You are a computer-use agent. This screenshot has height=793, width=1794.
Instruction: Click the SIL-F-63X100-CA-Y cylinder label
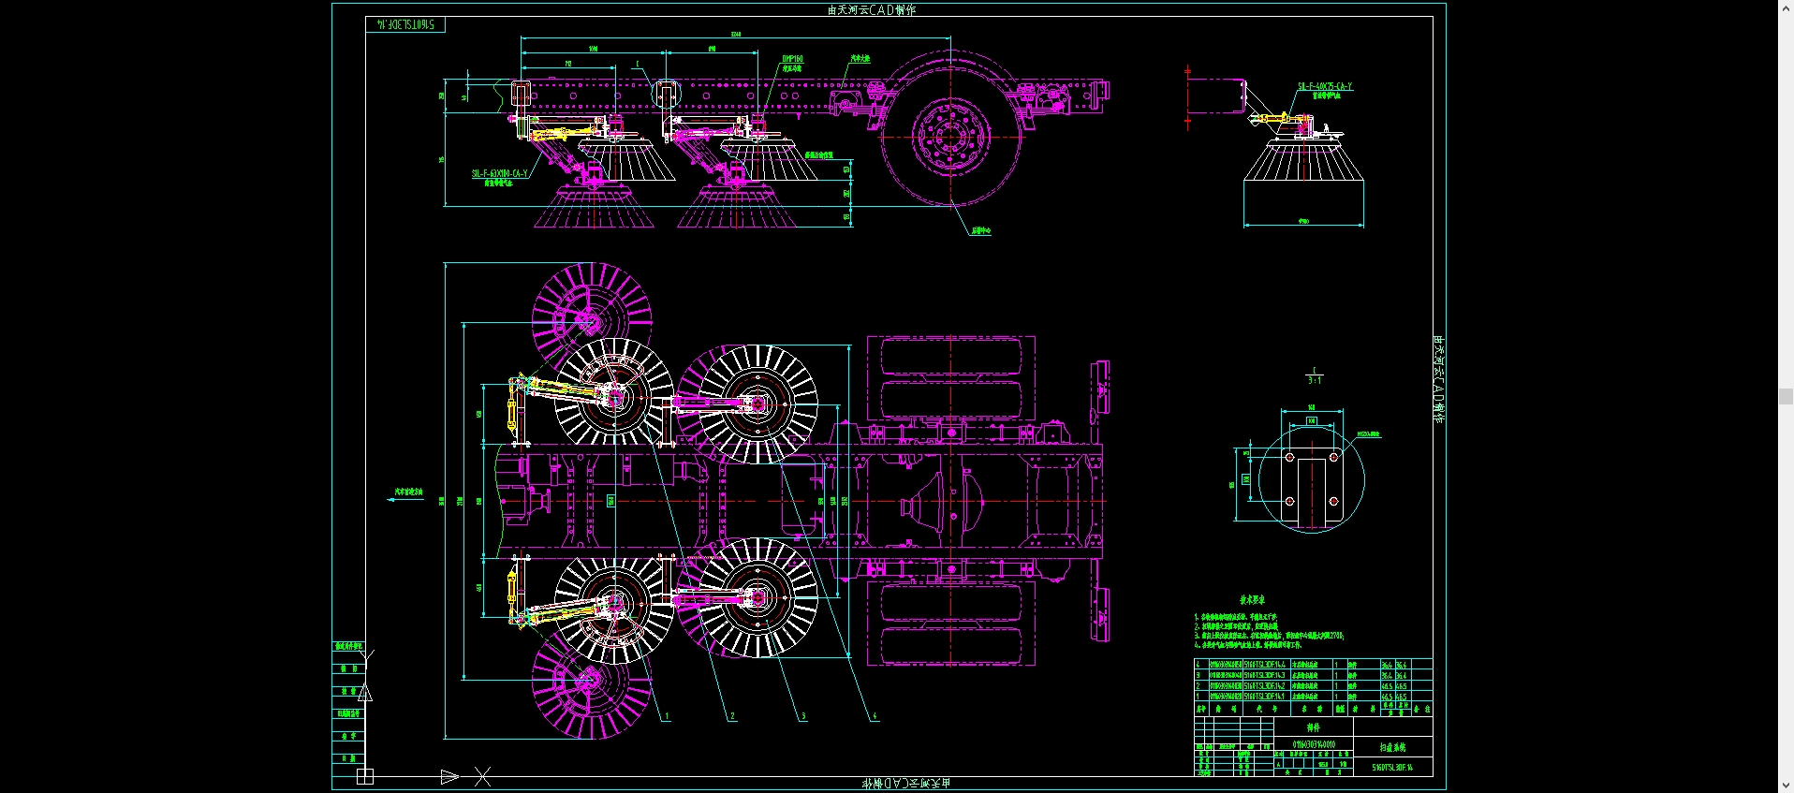click(499, 173)
